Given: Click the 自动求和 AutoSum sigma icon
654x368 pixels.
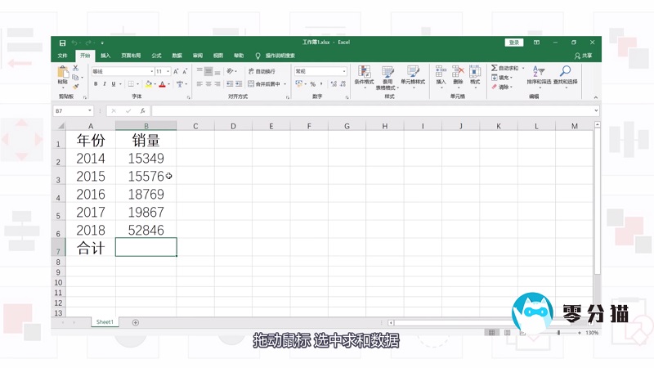Looking at the screenshot, I should (x=495, y=68).
